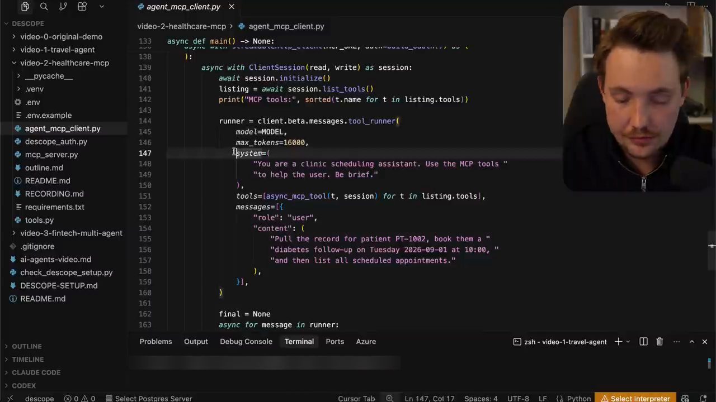Open the Source Control view icon

(63, 7)
